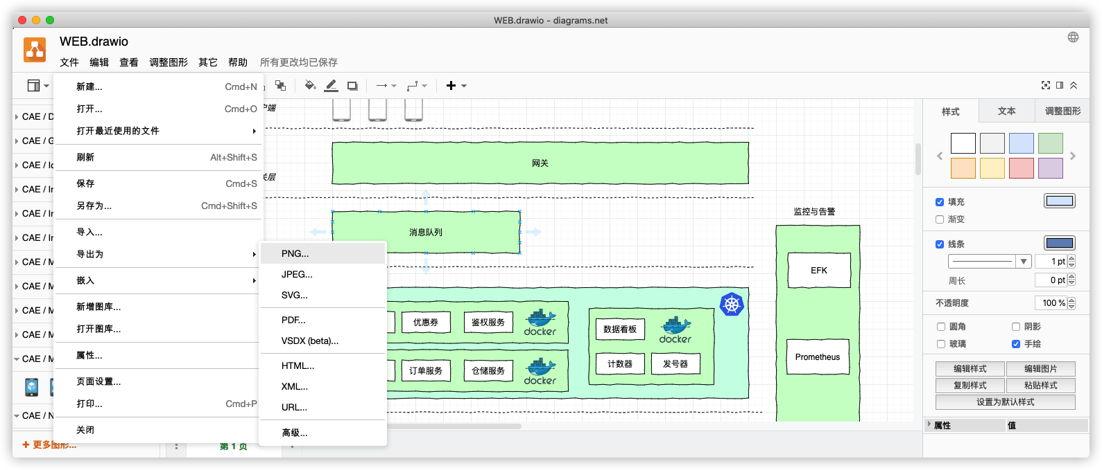The image size is (1102, 470).
Task: Toggle the shadow toolbar icon
Action: [352, 86]
